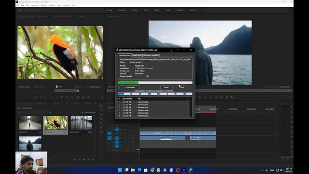This screenshot has width=309, height=174.
Task: Open the Premiere Pro Home screen icon
Action: point(19,10)
